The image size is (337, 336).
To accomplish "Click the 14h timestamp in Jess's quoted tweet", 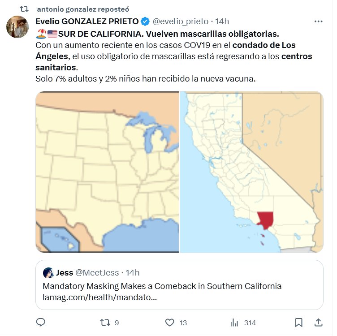I will pyautogui.click(x=133, y=273).
